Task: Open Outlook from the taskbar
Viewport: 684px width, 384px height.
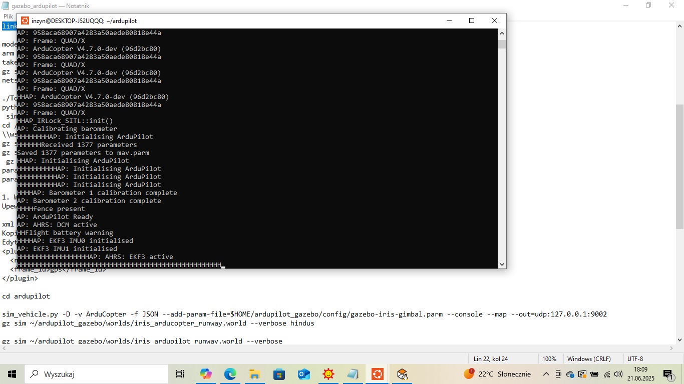Action: coord(303,373)
